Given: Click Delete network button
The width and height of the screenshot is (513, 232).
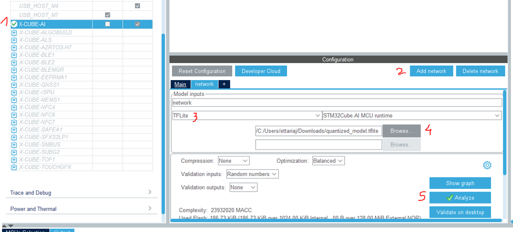Looking at the screenshot, I should (x=480, y=71).
